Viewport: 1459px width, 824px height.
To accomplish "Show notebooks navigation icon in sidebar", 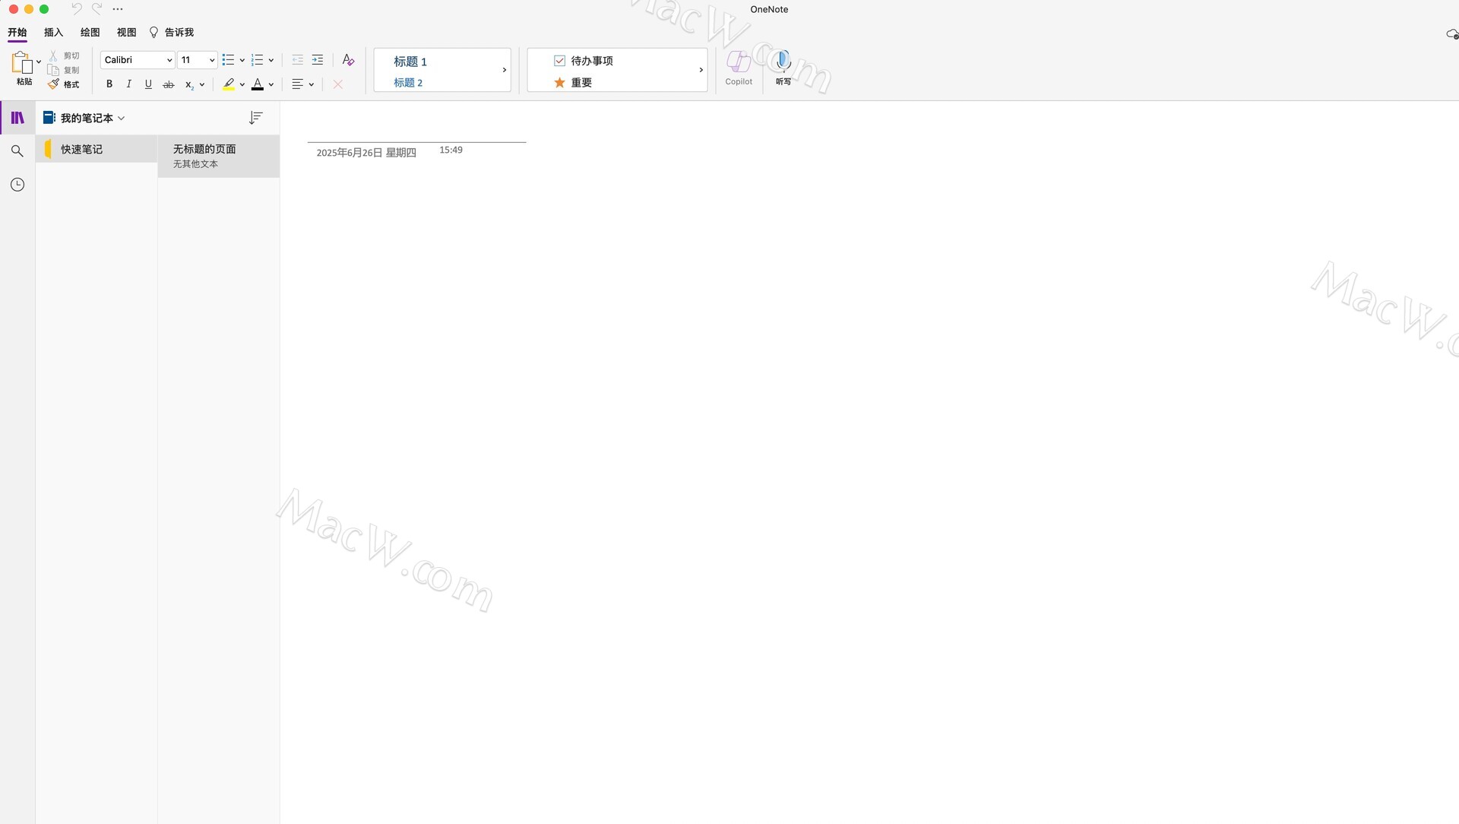I will 17,118.
